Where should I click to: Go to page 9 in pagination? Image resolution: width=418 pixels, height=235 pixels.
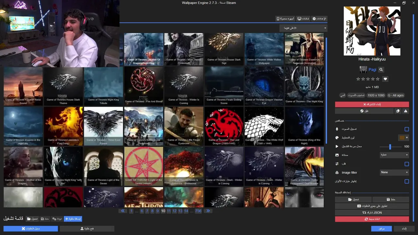pos(157,211)
